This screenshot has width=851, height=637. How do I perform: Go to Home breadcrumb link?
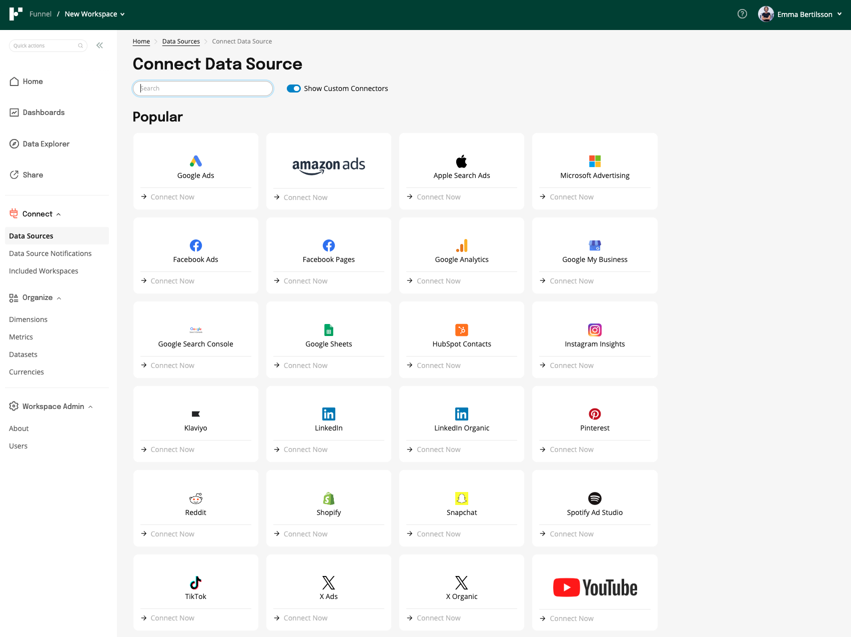point(141,41)
